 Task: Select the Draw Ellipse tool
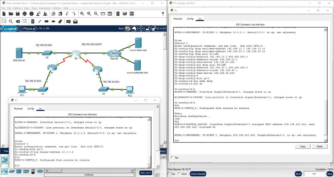53,21
